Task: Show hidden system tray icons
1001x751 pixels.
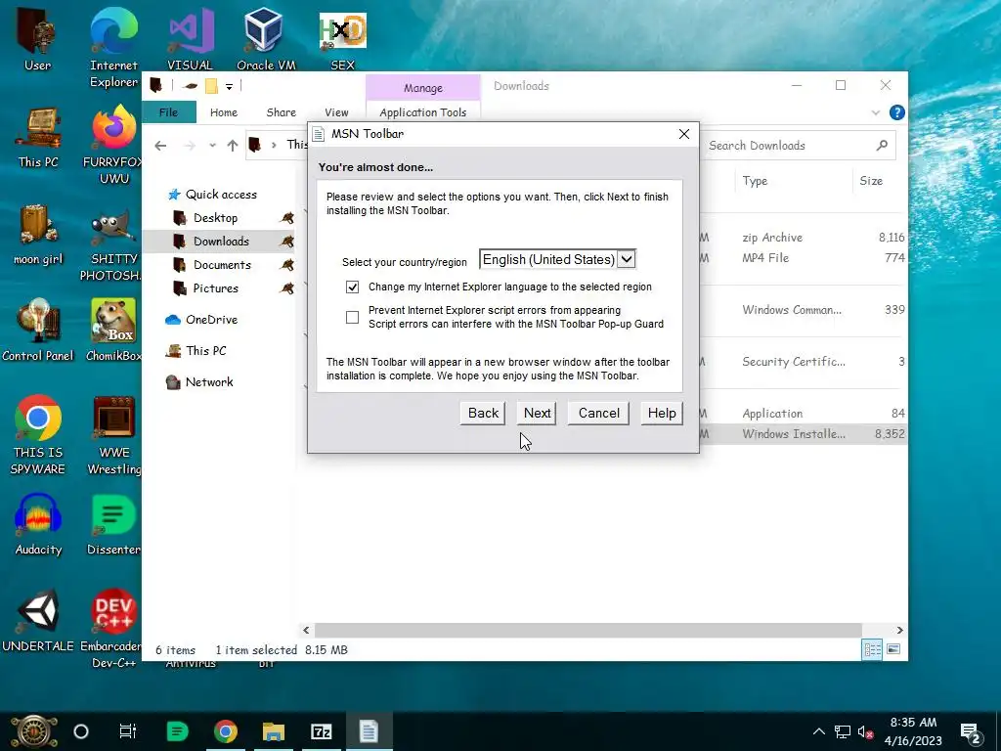Action: pyautogui.click(x=818, y=731)
